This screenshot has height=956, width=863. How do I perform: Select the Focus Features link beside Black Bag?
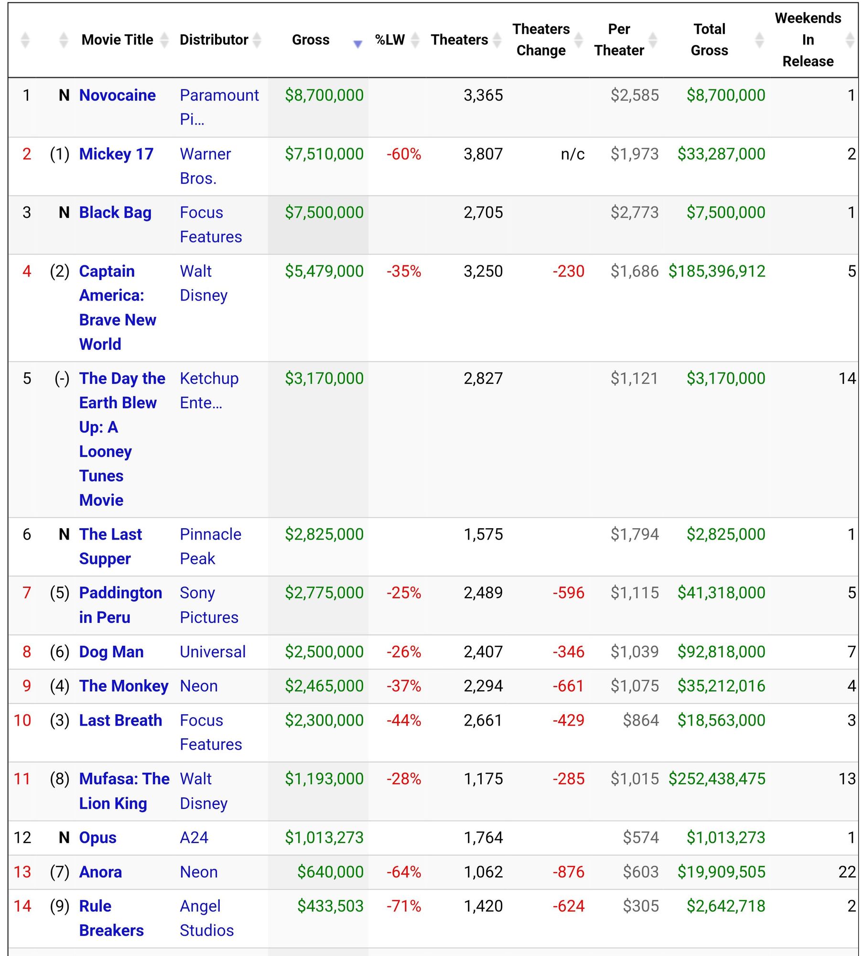tap(211, 225)
